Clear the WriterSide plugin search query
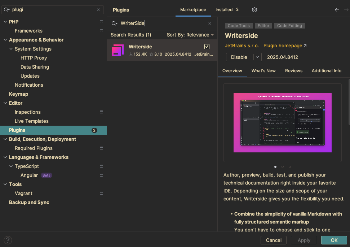Screen dimensions: 350x247 [210, 23]
